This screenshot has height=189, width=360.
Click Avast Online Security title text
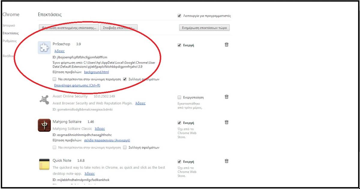click(x=70, y=96)
